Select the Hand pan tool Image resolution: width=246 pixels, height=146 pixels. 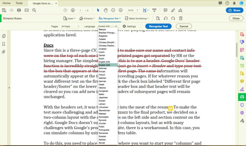[106, 10]
